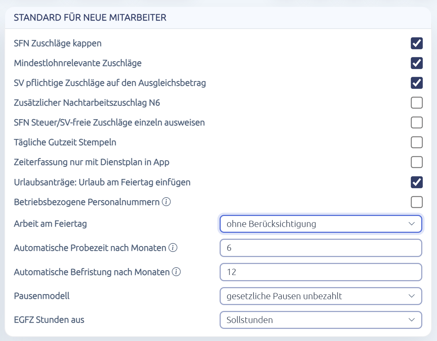Show info for Automatische Befristung nach Monaten
This screenshot has width=437, height=341.
[176, 272]
